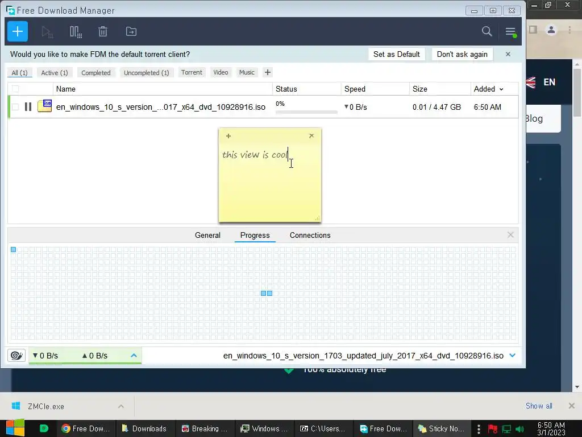Show Active (1) downloads filter
This screenshot has width=582, height=437.
pos(55,72)
